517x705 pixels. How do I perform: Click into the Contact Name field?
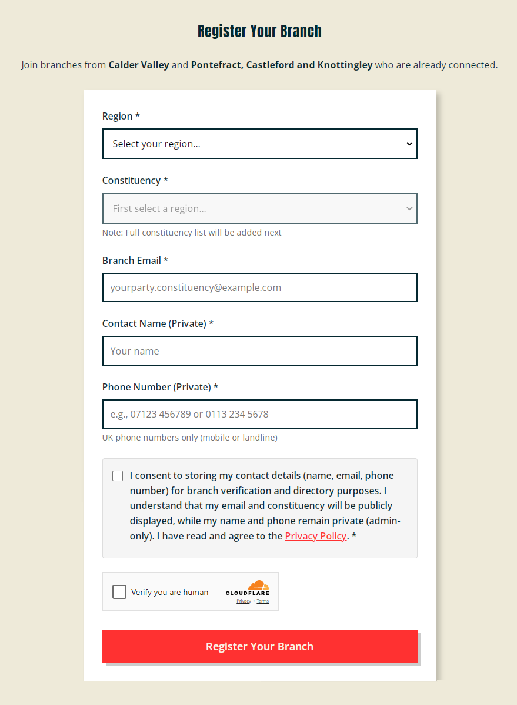(259, 351)
